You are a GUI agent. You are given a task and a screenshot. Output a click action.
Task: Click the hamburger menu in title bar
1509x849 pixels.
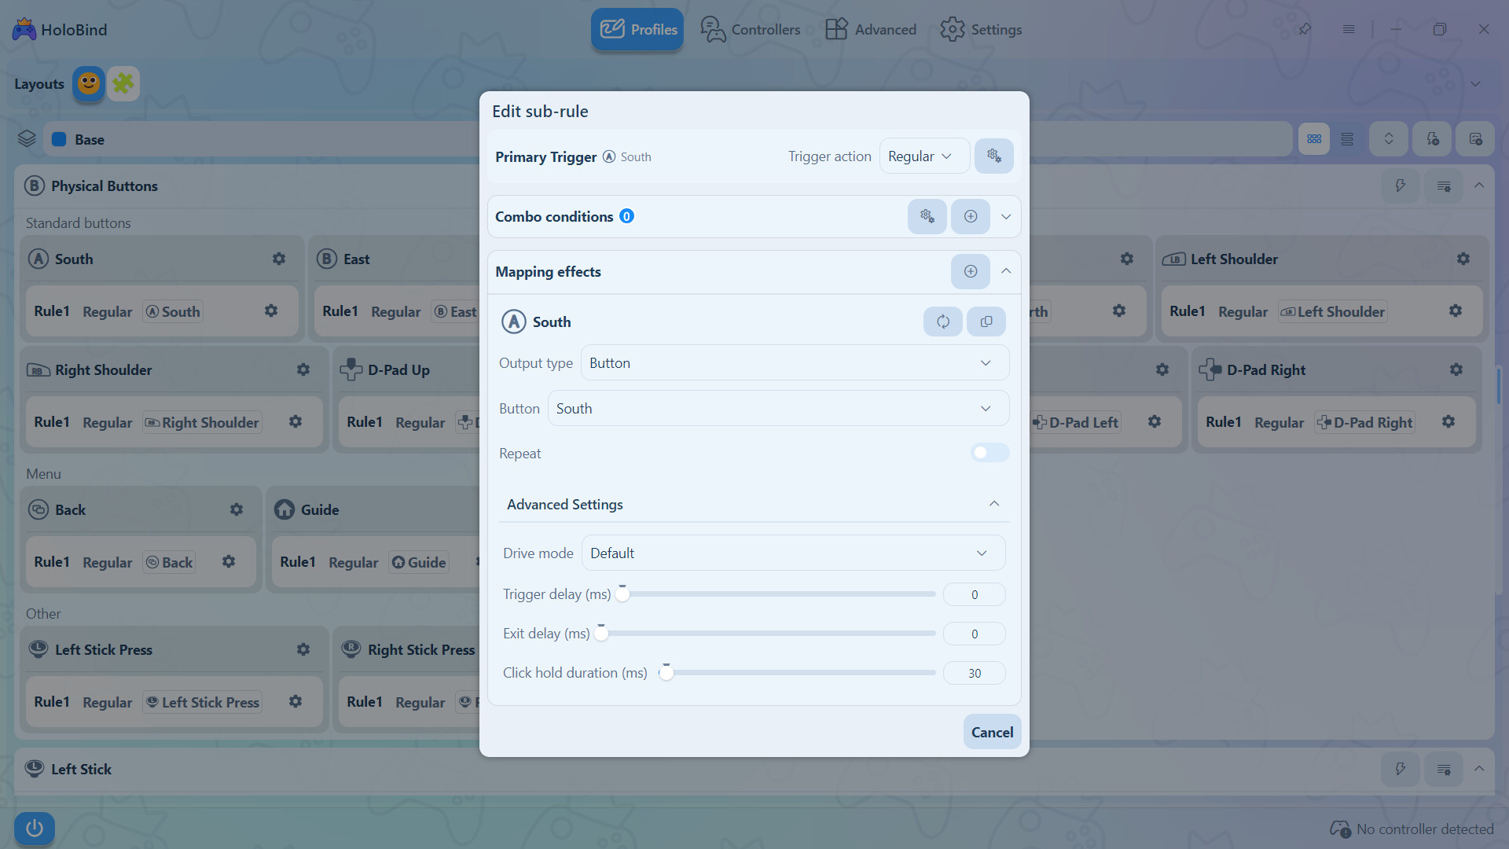pyautogui.click(x=1349, y=29)
